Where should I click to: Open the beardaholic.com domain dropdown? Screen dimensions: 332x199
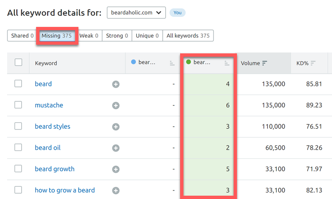click(x=136, y=13)
